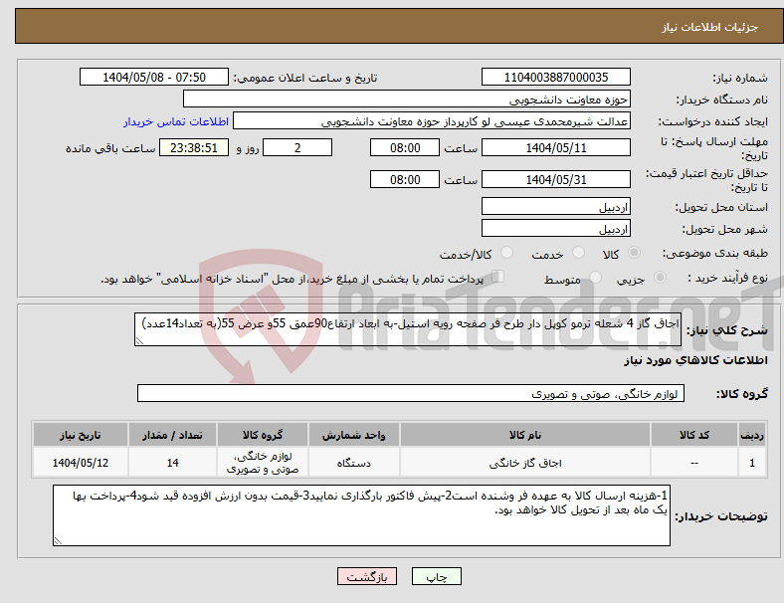This screenshot has width=784, height=603.
Task: Click the delivery province field اردبیل
Action: click(555, 206)
